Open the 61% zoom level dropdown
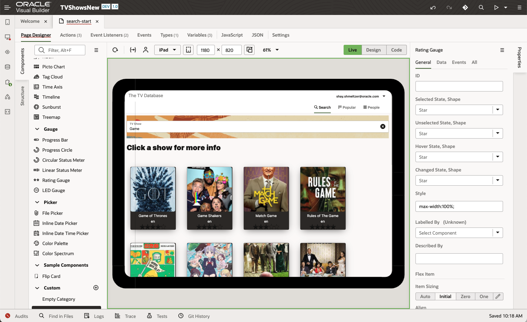This screenshot has width=527, height=322. click(x=270, y=49)
